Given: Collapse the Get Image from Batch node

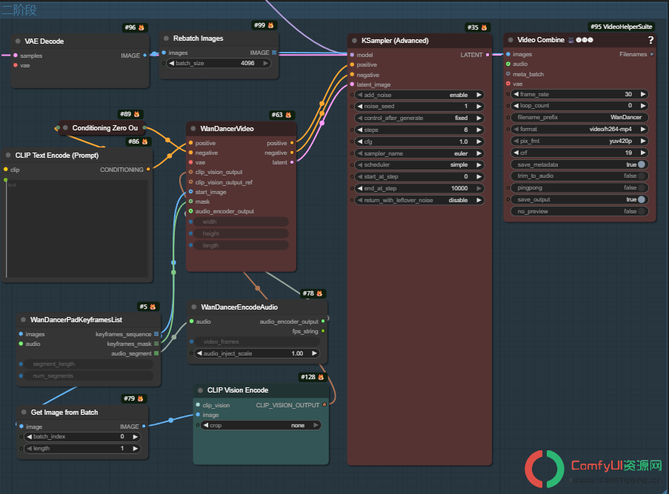Looking at the screenshot, I should [x=24, y=412].
